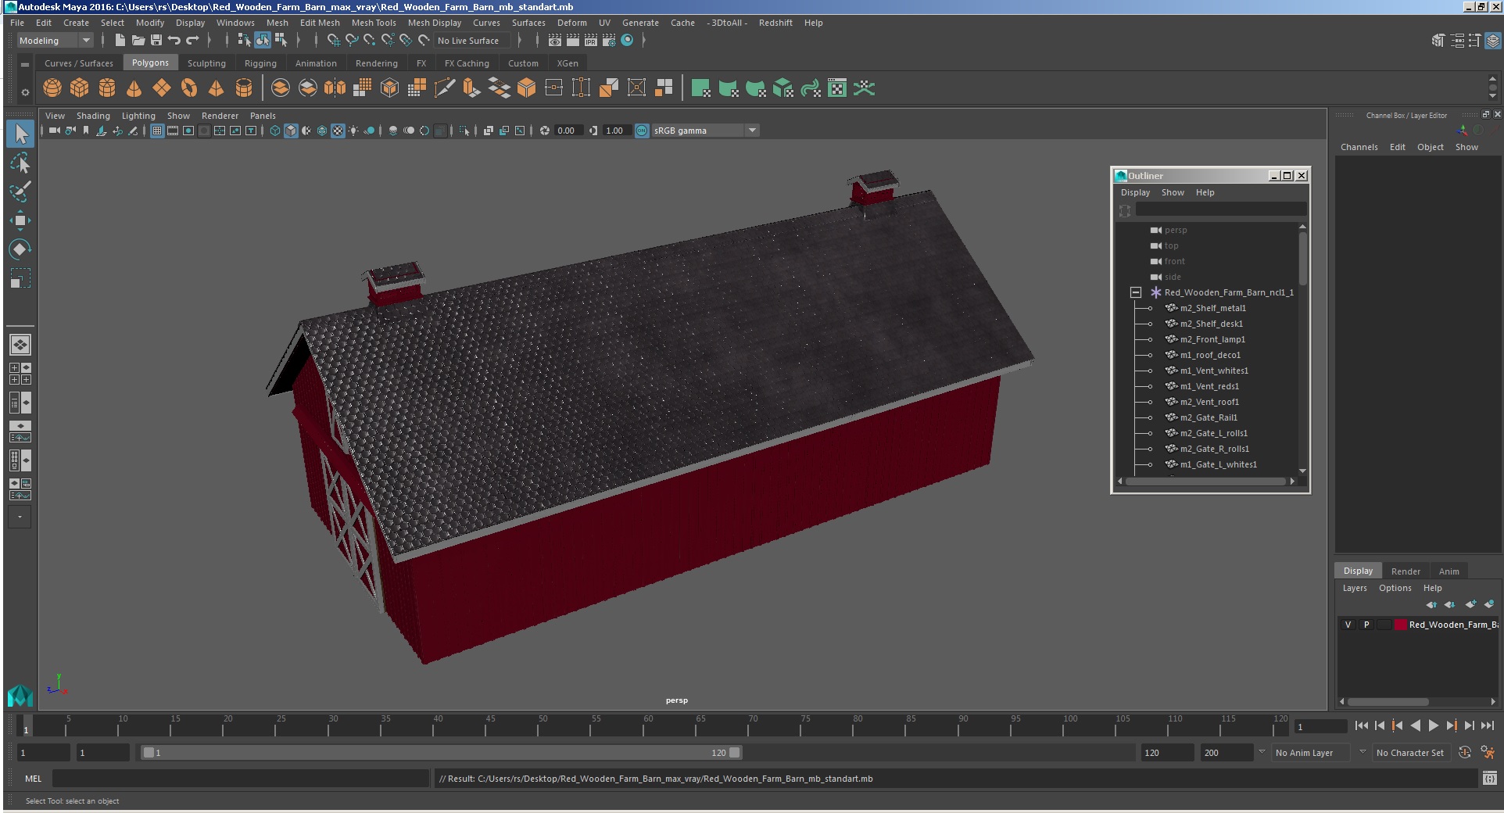Select the Lasso select tool
This screenshot has width=1504, height=813.
20,163
